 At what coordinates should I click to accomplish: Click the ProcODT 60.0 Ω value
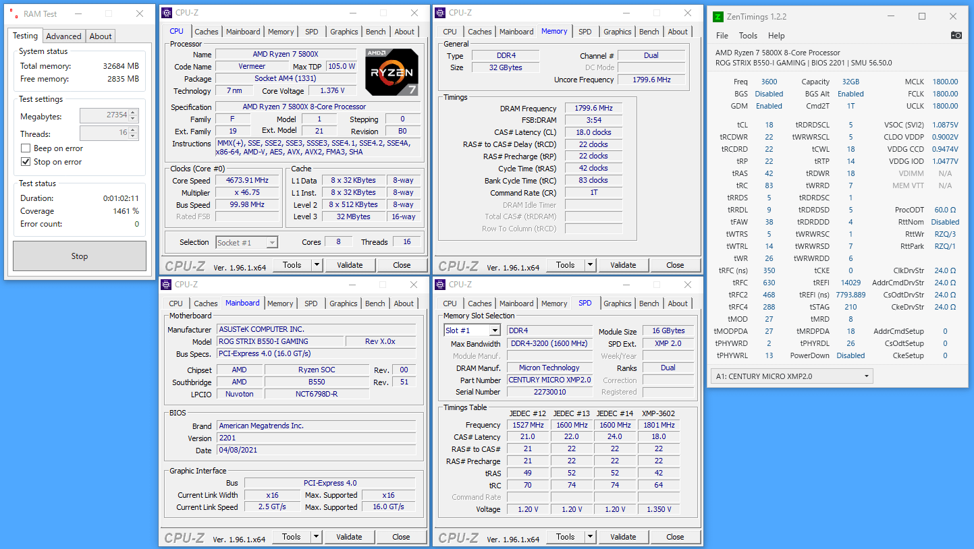coord(946,210)
